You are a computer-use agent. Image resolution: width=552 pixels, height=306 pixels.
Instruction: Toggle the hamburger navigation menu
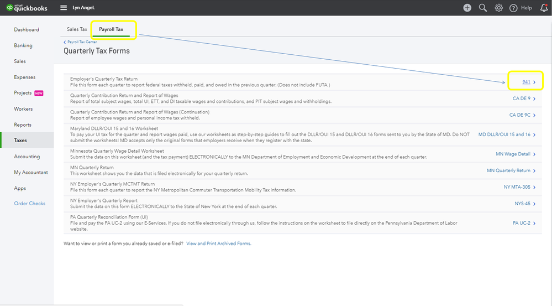pos(64,8)
